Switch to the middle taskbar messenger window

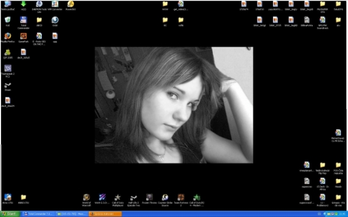[72, 214]
